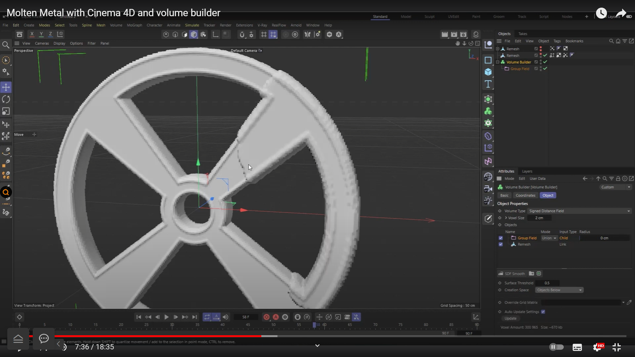The height and width of the screenshot is (357, 635).
Task: Switch to the Layers tab
Action: coord(527,171)
